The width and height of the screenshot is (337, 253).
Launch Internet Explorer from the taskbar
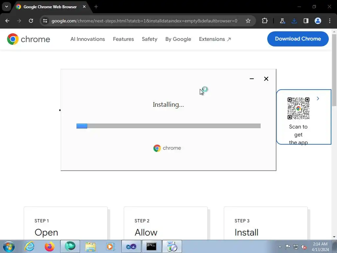point(29,246)
